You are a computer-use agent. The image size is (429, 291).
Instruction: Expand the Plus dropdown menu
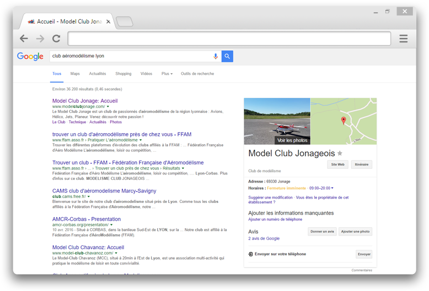click(x=167, y=74)
